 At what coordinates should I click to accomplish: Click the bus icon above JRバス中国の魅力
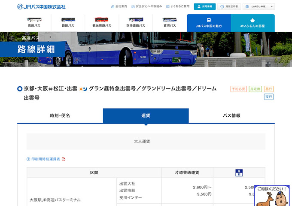click(209, 20)
